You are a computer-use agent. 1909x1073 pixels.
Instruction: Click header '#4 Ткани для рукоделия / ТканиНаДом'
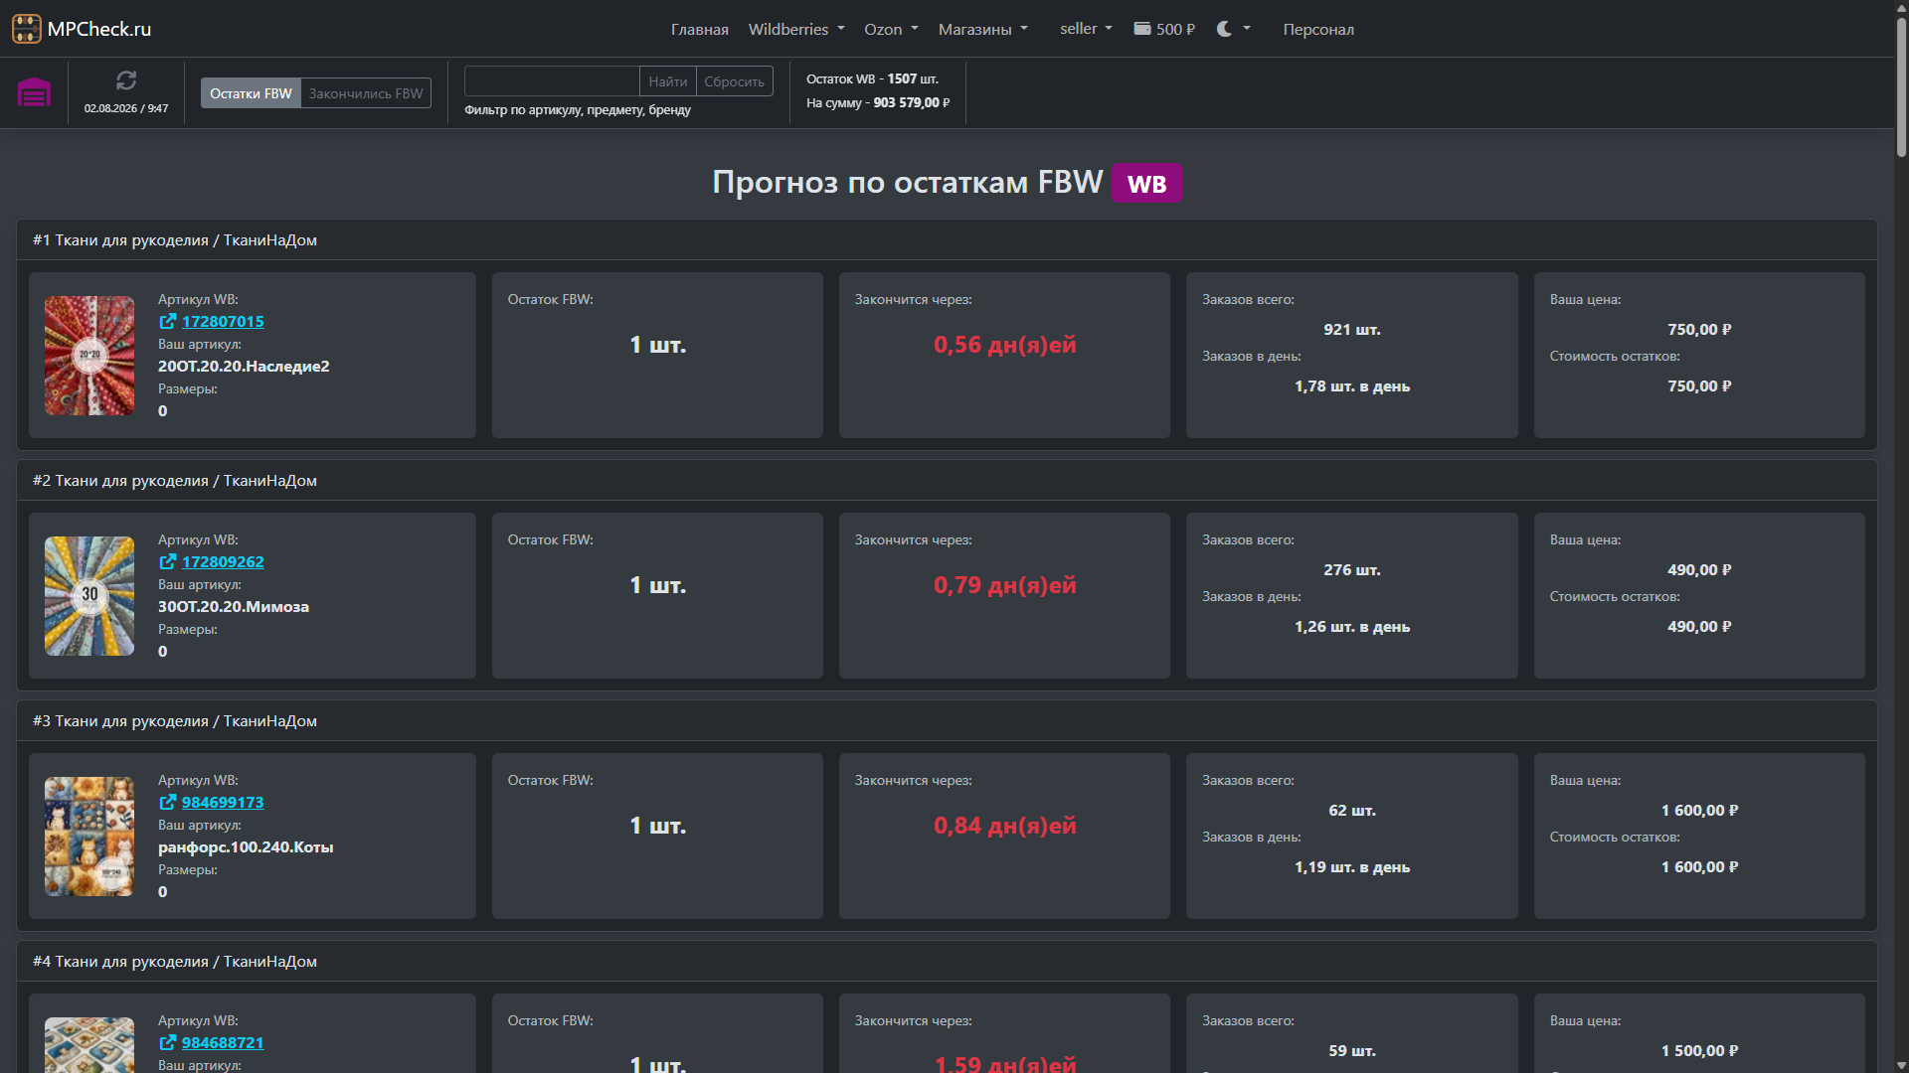pos(175,962)
